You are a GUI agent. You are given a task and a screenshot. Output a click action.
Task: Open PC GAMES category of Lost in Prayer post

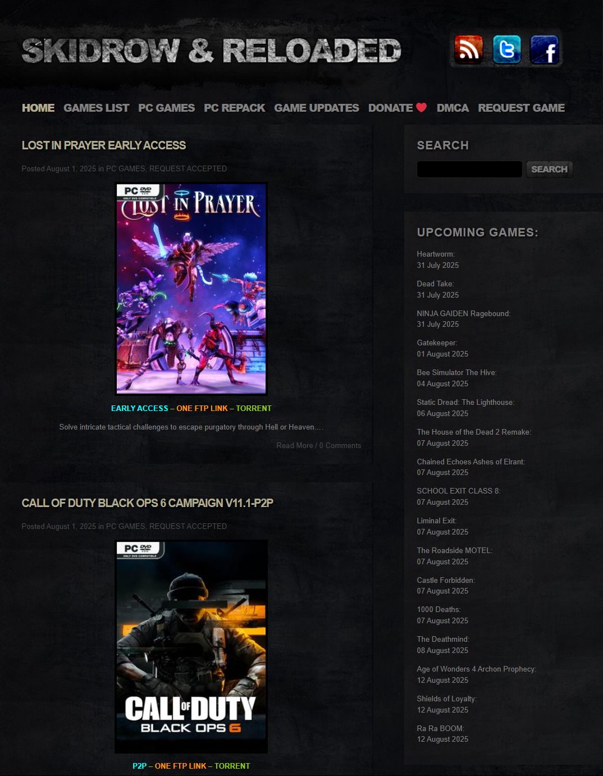tap(125, 168)
